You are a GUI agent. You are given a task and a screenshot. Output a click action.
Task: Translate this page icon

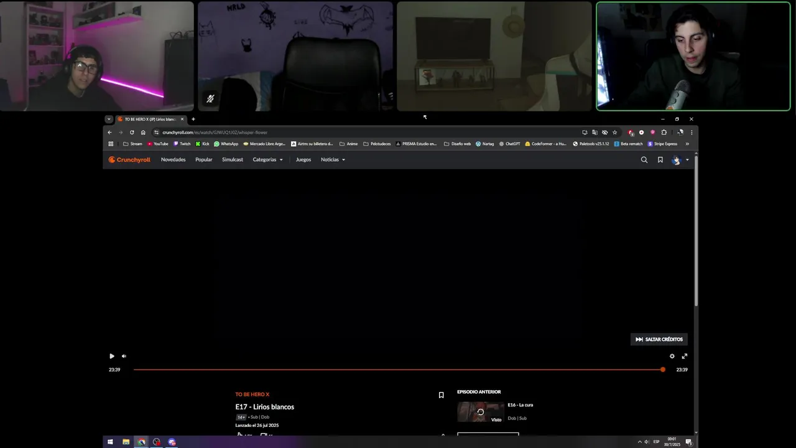(x=595, y=133)
